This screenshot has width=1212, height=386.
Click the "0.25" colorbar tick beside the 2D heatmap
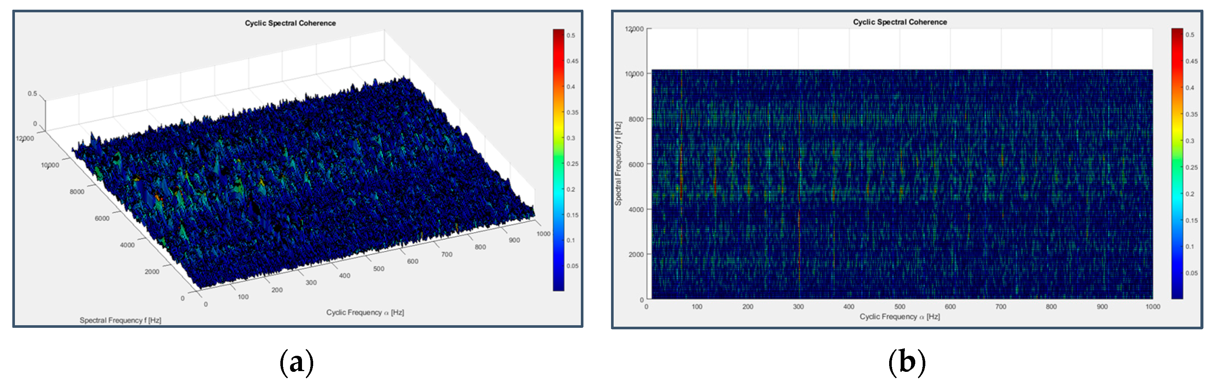[x=1192, y=167]
